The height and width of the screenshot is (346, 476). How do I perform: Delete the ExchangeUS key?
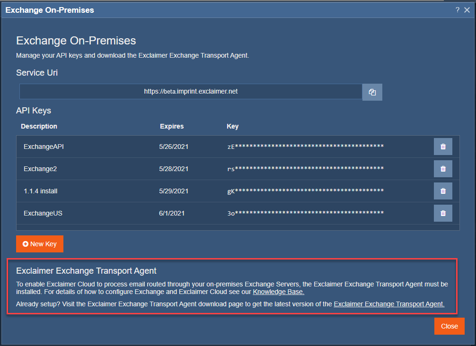pos(443,213)
